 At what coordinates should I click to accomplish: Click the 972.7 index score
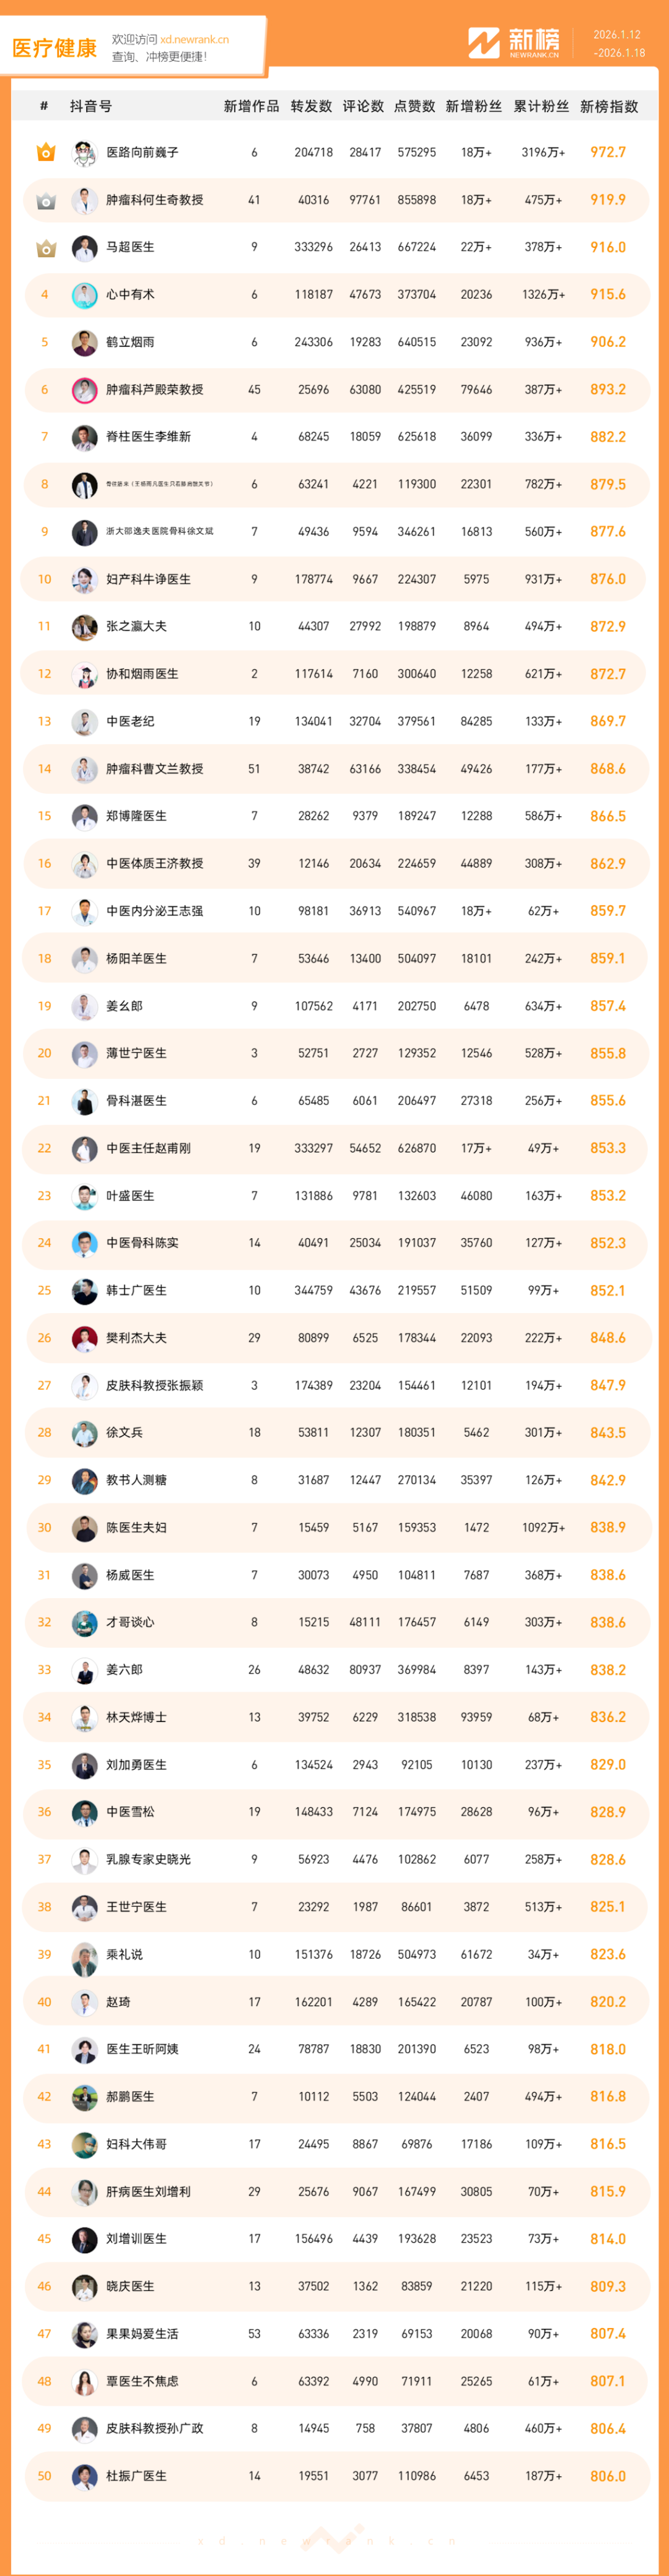pyautogui.click(x=607, y=153)
